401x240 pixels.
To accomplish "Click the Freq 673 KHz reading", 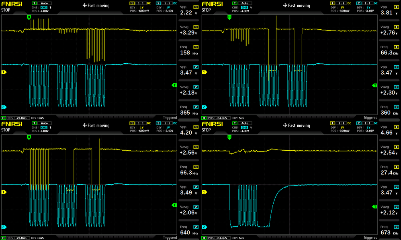I will [x=389, y=230].
